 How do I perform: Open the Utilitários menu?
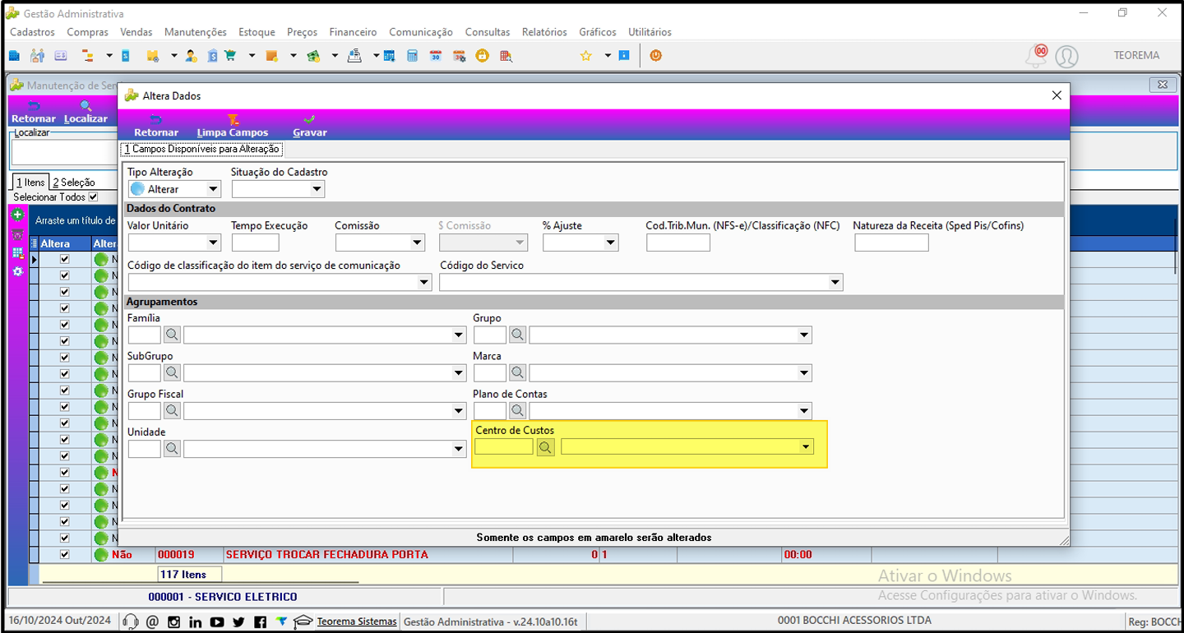[650, 32]
